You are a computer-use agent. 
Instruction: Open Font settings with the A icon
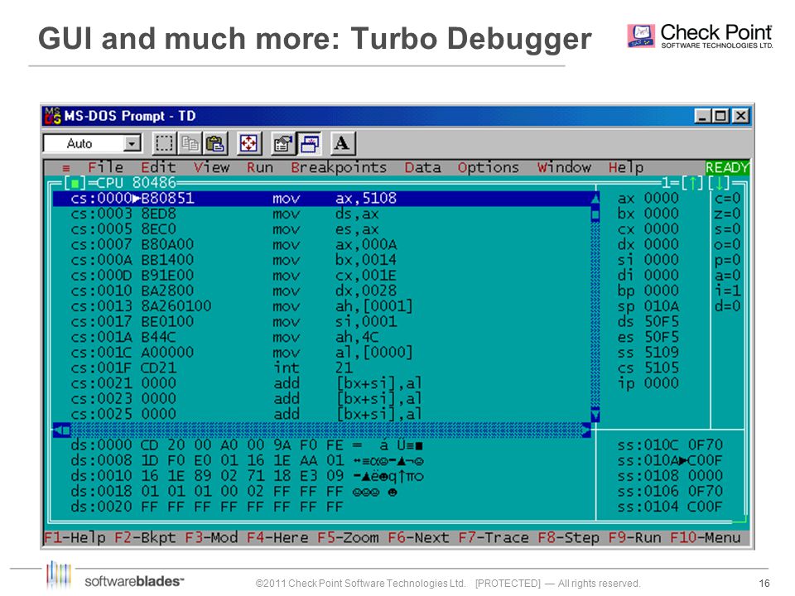342,143
